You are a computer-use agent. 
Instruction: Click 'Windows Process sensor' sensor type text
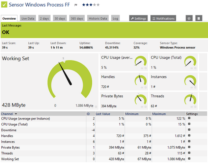point(178,48)
